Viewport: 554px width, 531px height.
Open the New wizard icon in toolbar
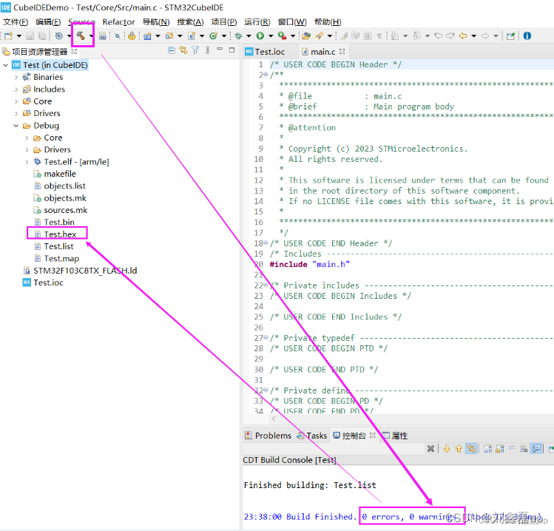point(9,35)
